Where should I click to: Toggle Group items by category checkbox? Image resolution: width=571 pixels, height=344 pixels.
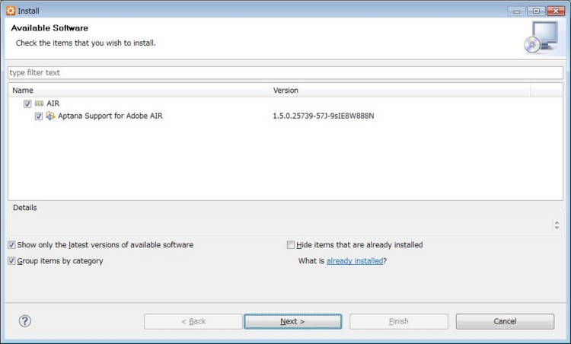point(11,260)
